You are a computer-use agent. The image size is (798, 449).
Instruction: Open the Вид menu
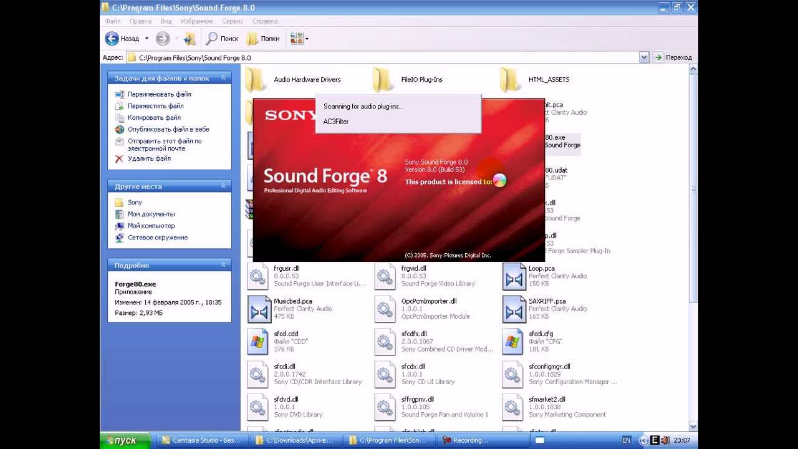[166, 21]
